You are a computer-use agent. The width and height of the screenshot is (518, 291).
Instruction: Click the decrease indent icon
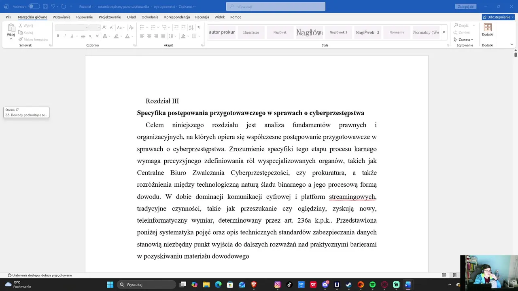point(176,27)
